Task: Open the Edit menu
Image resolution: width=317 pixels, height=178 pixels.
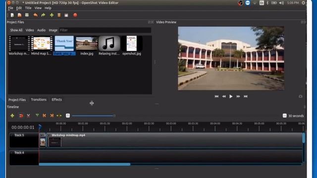Action: [x=19, y=8]
